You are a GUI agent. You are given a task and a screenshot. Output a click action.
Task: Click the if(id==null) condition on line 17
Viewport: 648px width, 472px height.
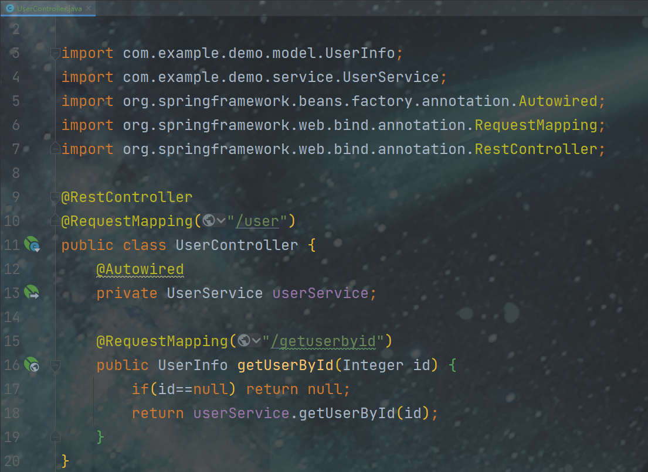point(184,389)
